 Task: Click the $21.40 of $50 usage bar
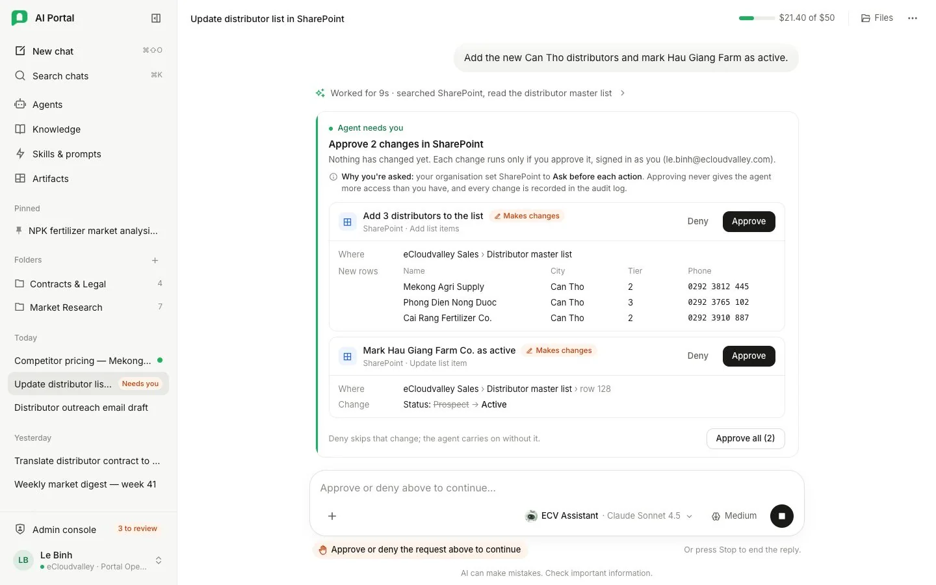click(x=786, y=18)
